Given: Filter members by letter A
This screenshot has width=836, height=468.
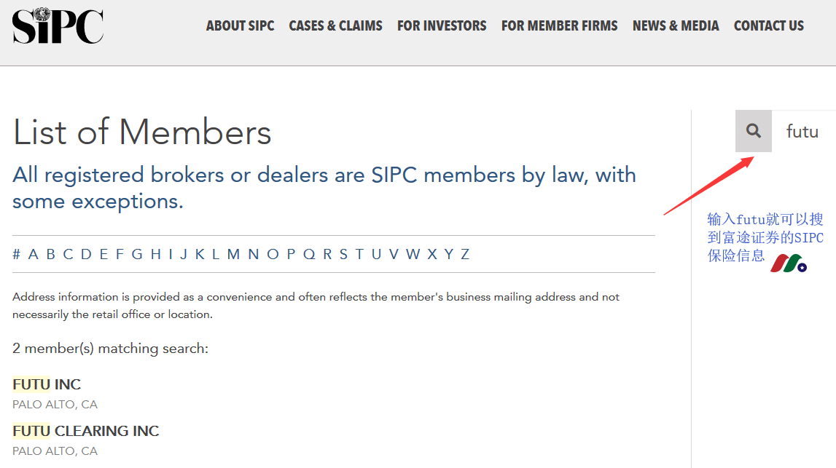Looking at the screenshot, I should point(33,255).
